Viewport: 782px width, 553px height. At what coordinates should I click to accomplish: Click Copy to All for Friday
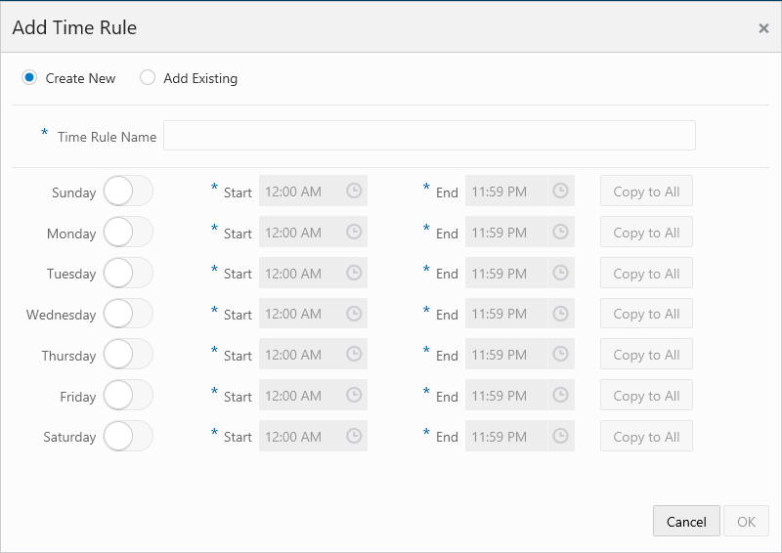(646, 395)
